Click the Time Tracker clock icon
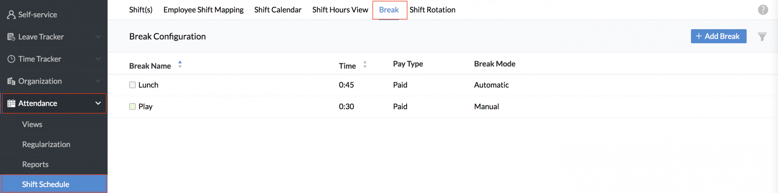778x193 pixels. click(x=11, y=59)
